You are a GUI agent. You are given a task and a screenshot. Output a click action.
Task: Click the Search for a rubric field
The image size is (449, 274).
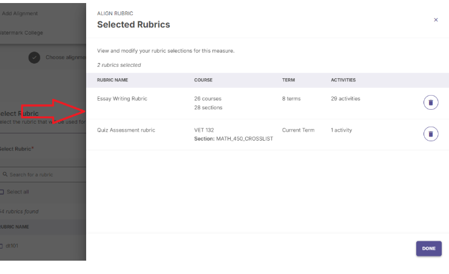click(36, 175)
